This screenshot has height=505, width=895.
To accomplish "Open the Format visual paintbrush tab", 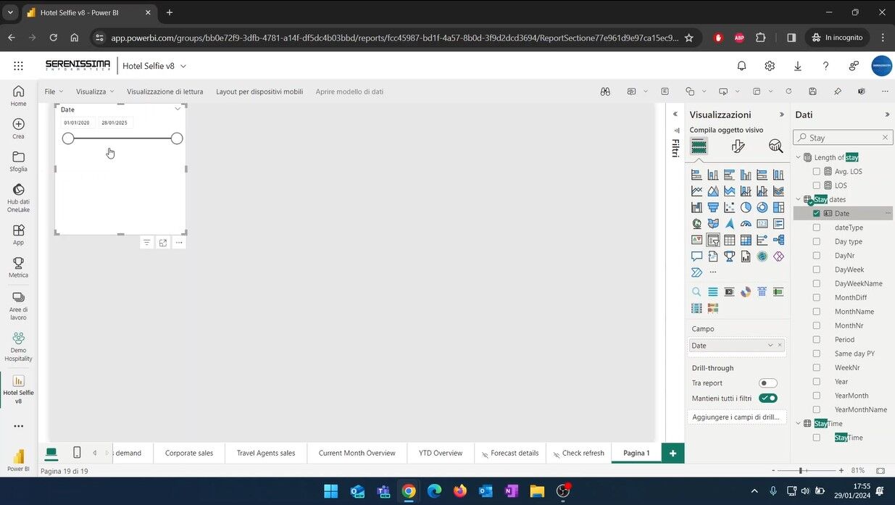I will point(738,146).
